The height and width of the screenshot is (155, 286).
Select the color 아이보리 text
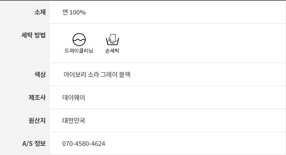click(x=75, y=74)
